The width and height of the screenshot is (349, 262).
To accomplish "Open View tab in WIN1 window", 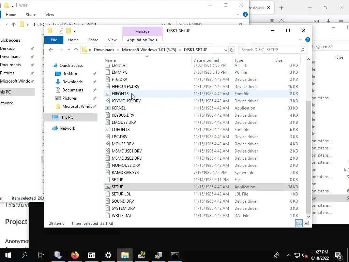I will click(50, 15).
